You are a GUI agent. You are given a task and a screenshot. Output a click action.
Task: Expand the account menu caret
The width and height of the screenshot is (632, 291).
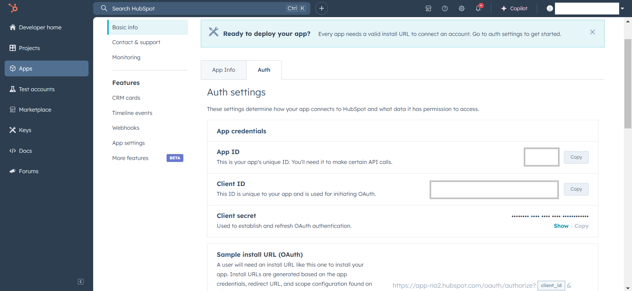[x=622, y=9]
